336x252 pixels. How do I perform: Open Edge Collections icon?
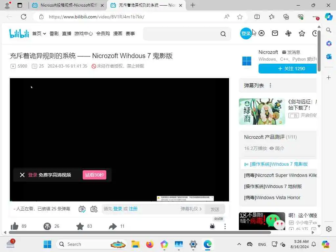(286, 17)
